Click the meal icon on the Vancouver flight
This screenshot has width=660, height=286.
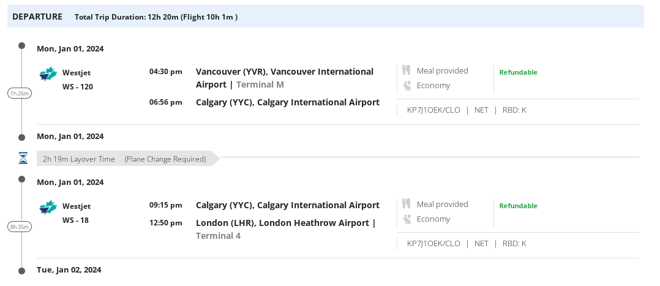[x=407, y=70]
